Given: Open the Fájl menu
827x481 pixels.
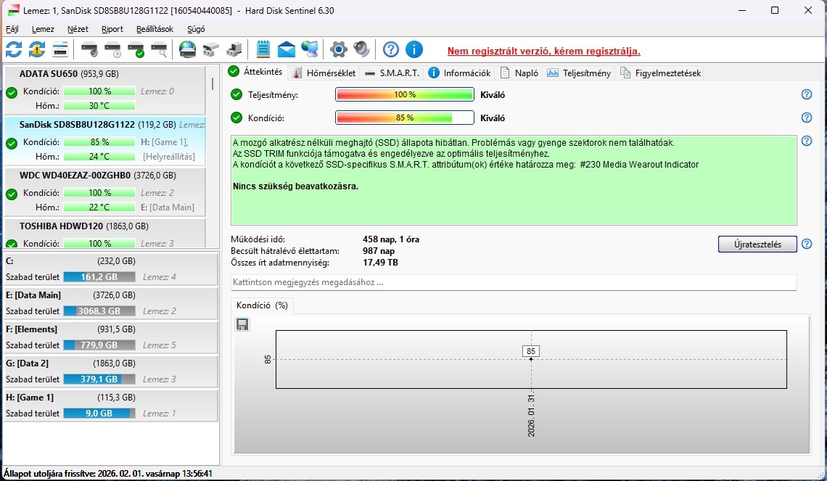Looking at the screenshot, I should (x=12, y=29).
